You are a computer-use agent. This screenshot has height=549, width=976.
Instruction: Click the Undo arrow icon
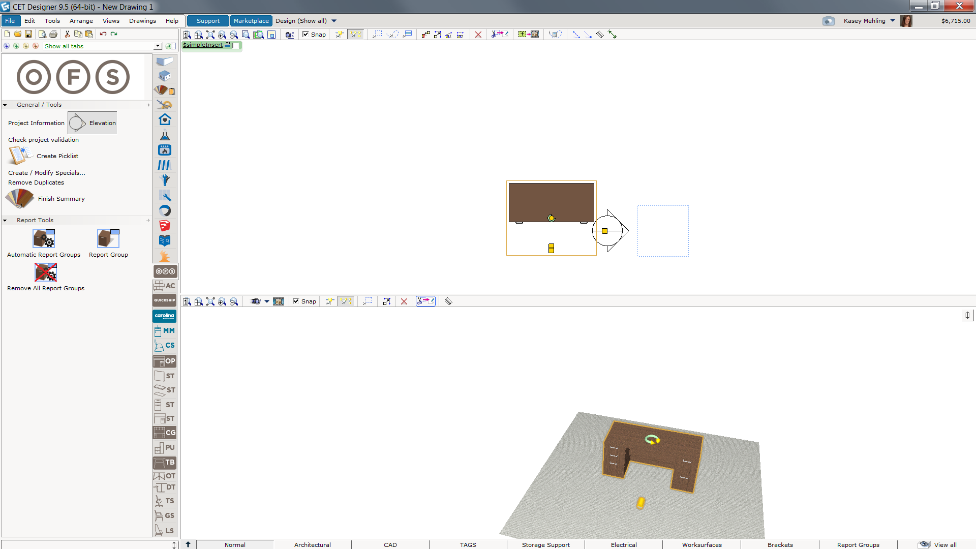coord(103,34)
